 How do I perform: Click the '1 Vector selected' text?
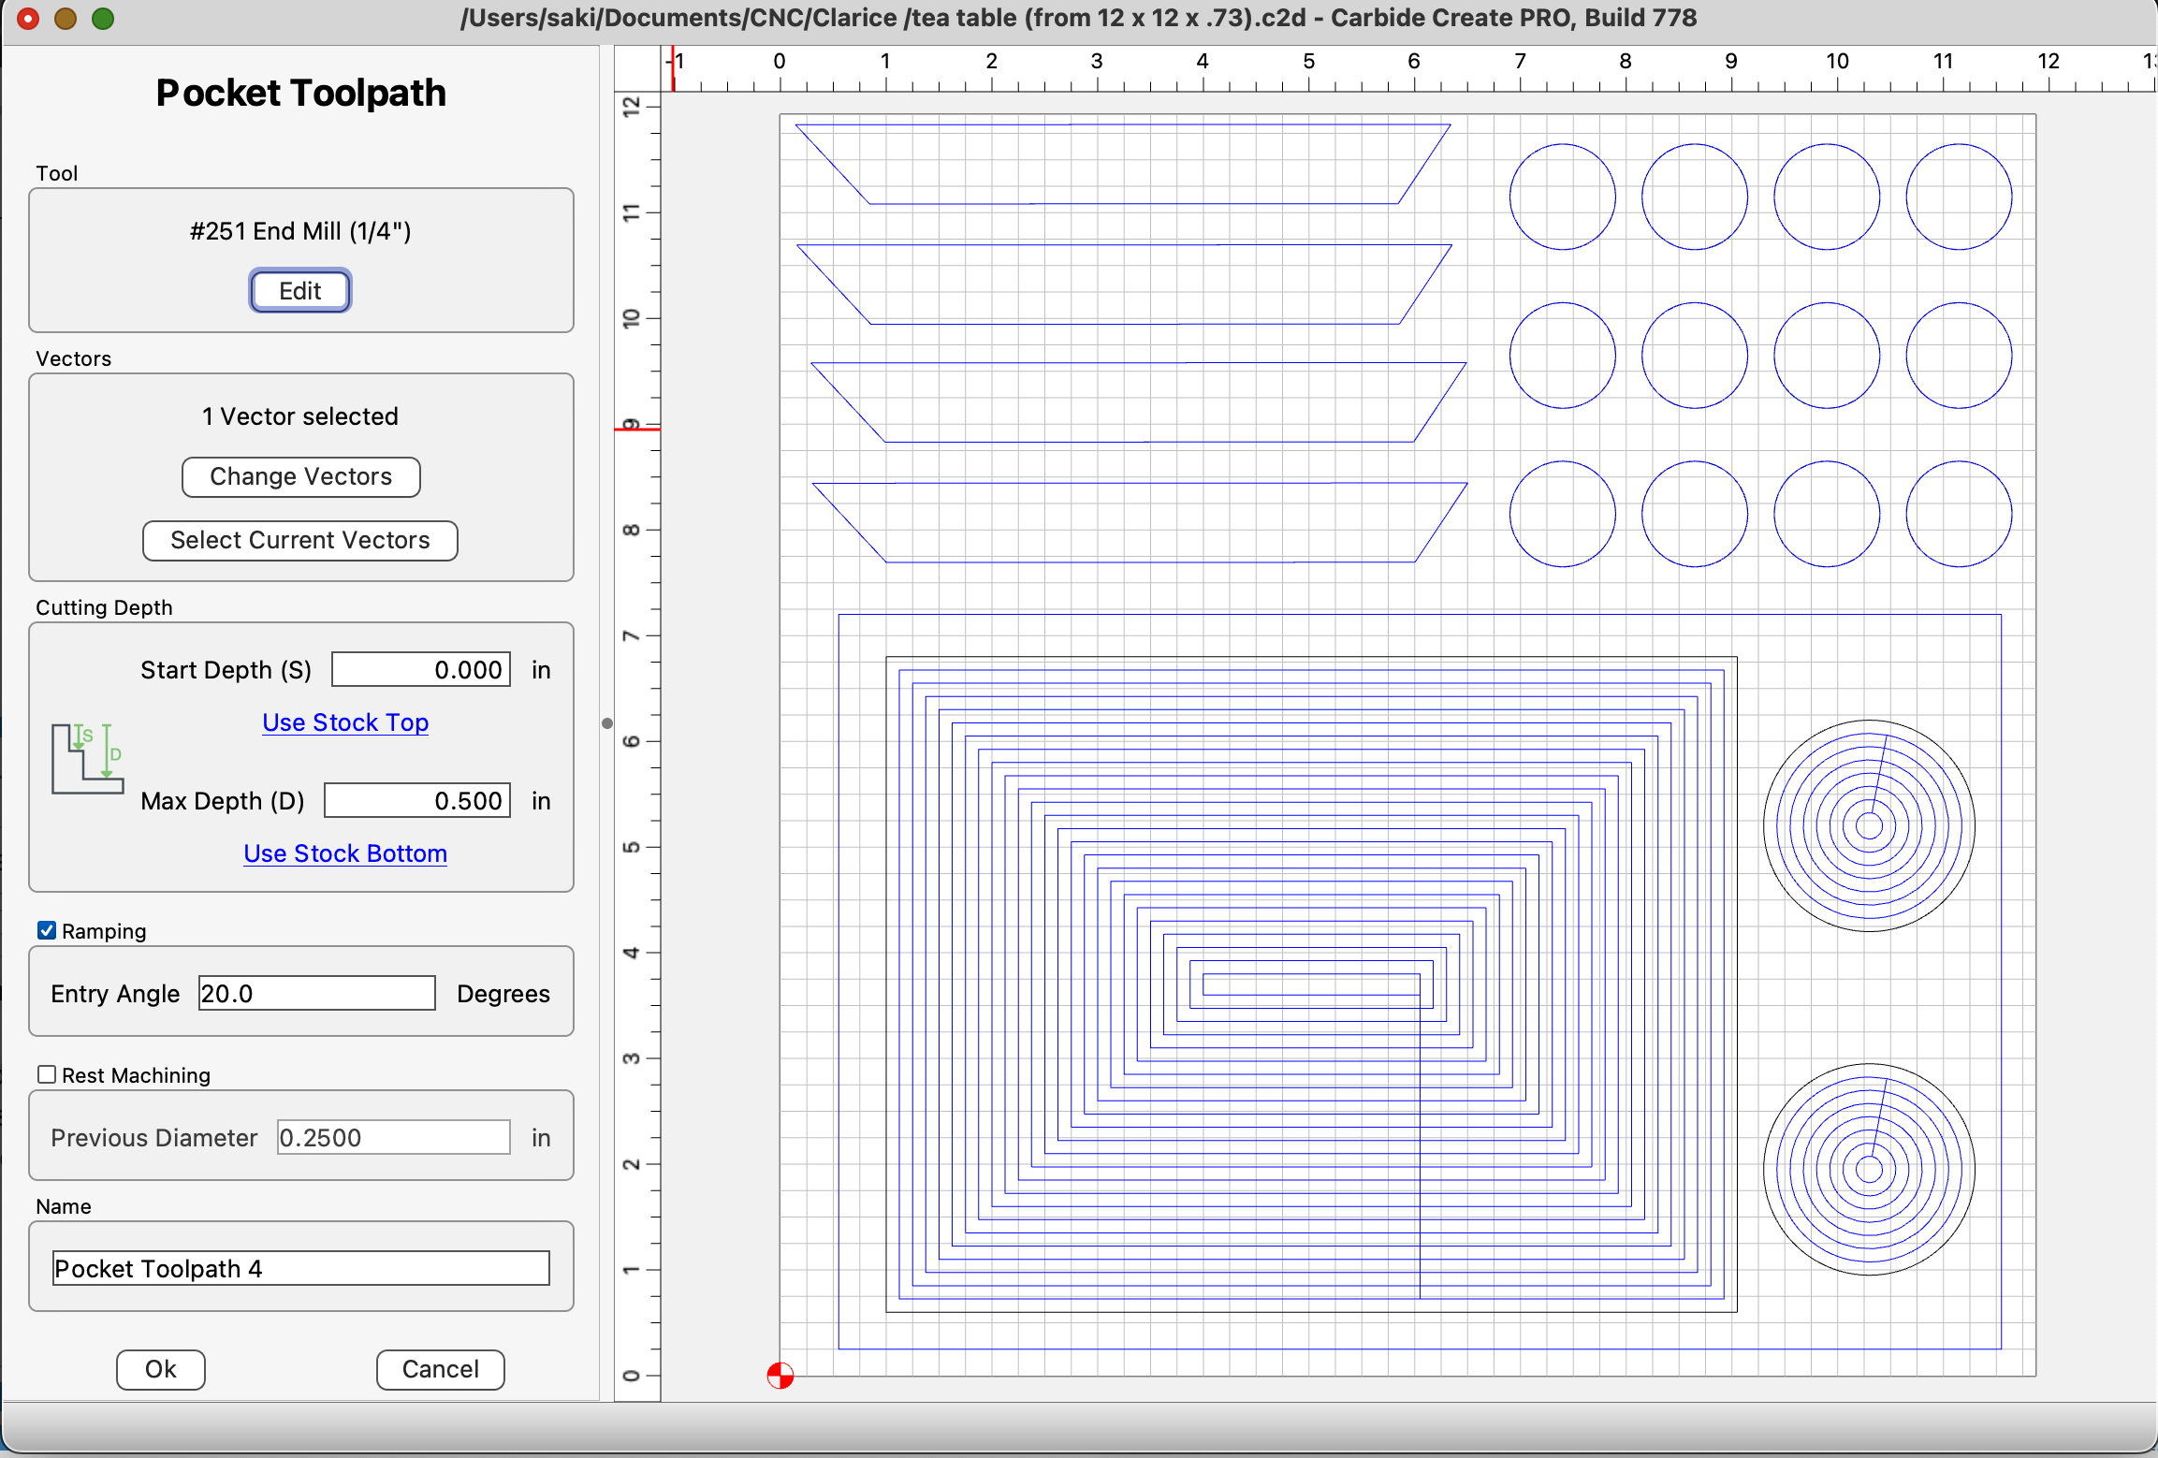coord(300,416)
